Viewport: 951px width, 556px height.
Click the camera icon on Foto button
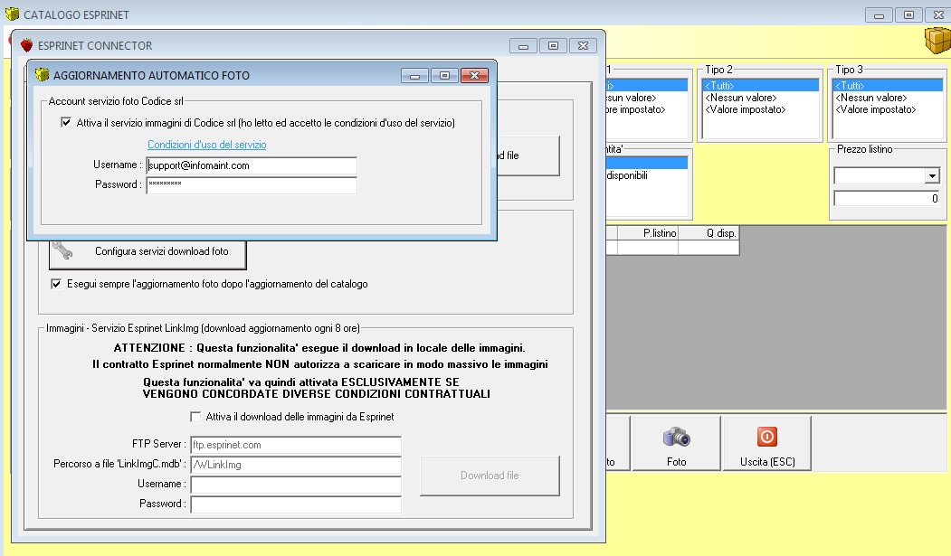(676, 438)
